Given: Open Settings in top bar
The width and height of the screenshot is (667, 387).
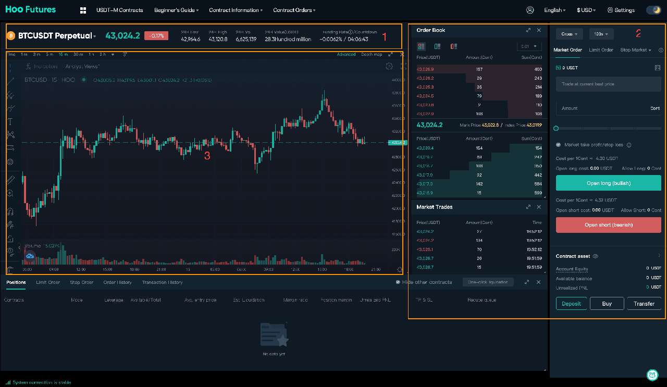Looking at the screenshot, I should point(621,10).
